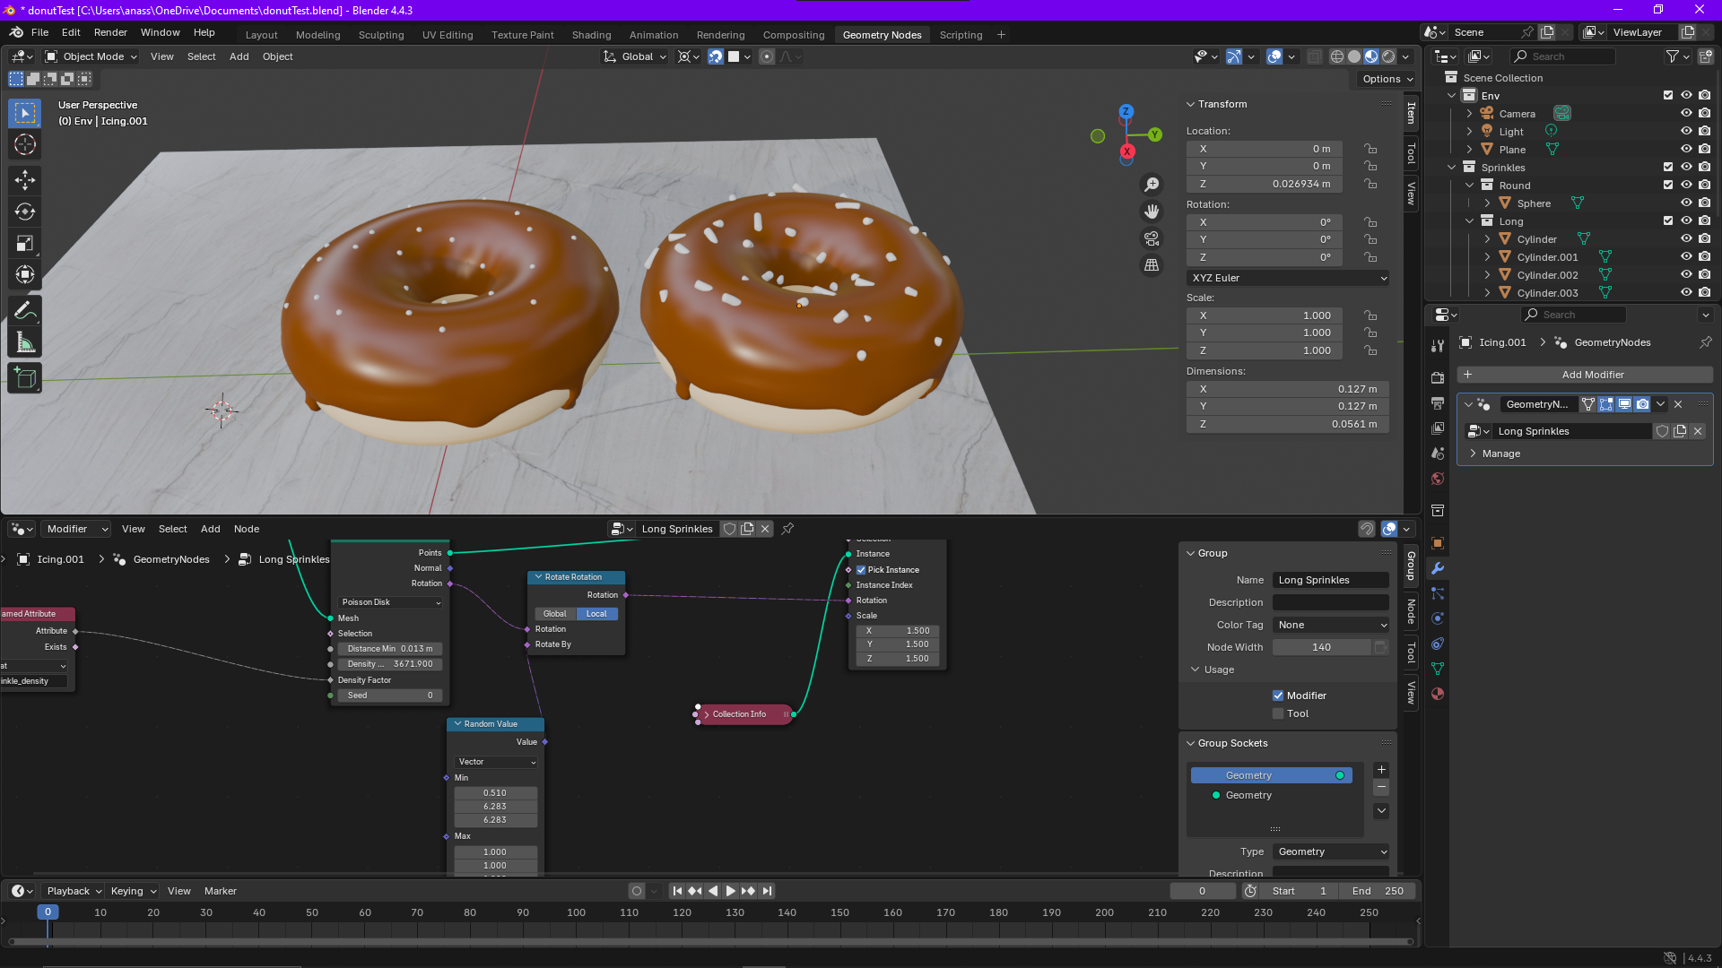The height and width of the screenshot is (968, 1722).
Task: Open socket Type Geometry dropdown
Action: coord(1331,851)
